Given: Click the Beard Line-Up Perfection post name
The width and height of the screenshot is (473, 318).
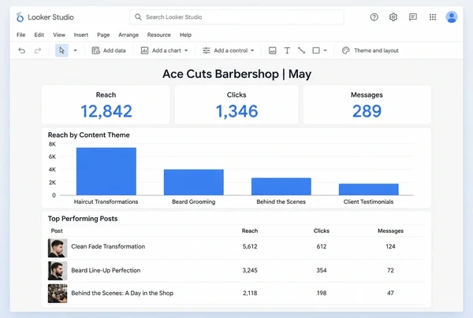Looking at the screenshot, I should point(106,271).
